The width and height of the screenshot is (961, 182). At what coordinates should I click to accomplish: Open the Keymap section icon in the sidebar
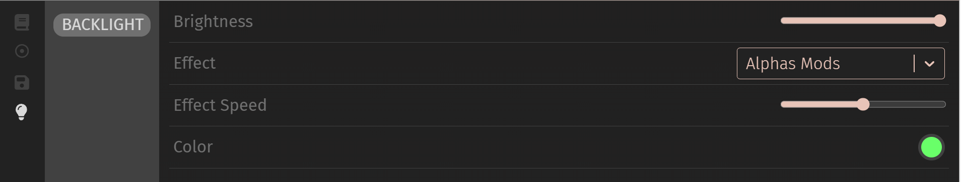[22, 23]
